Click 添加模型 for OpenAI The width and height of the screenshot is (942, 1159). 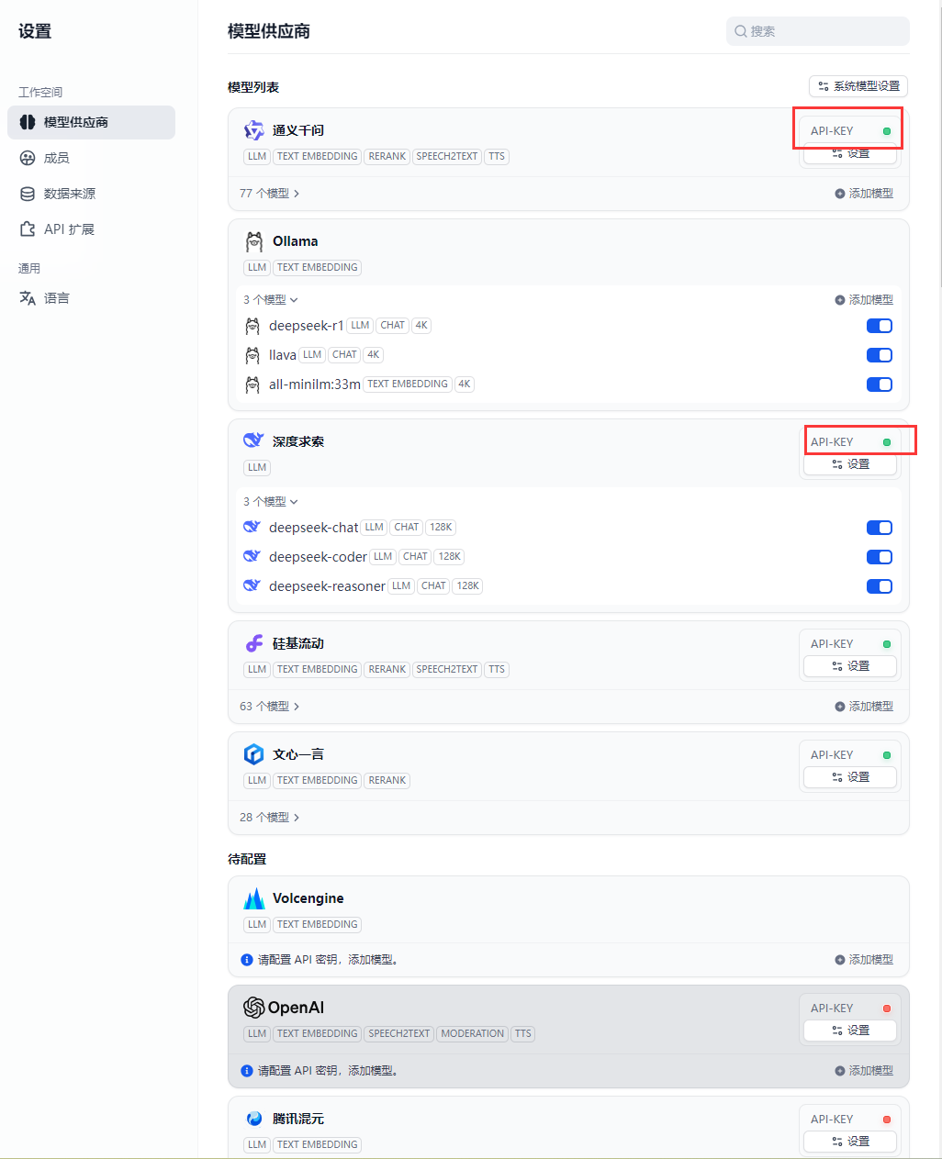point(864,1071)
